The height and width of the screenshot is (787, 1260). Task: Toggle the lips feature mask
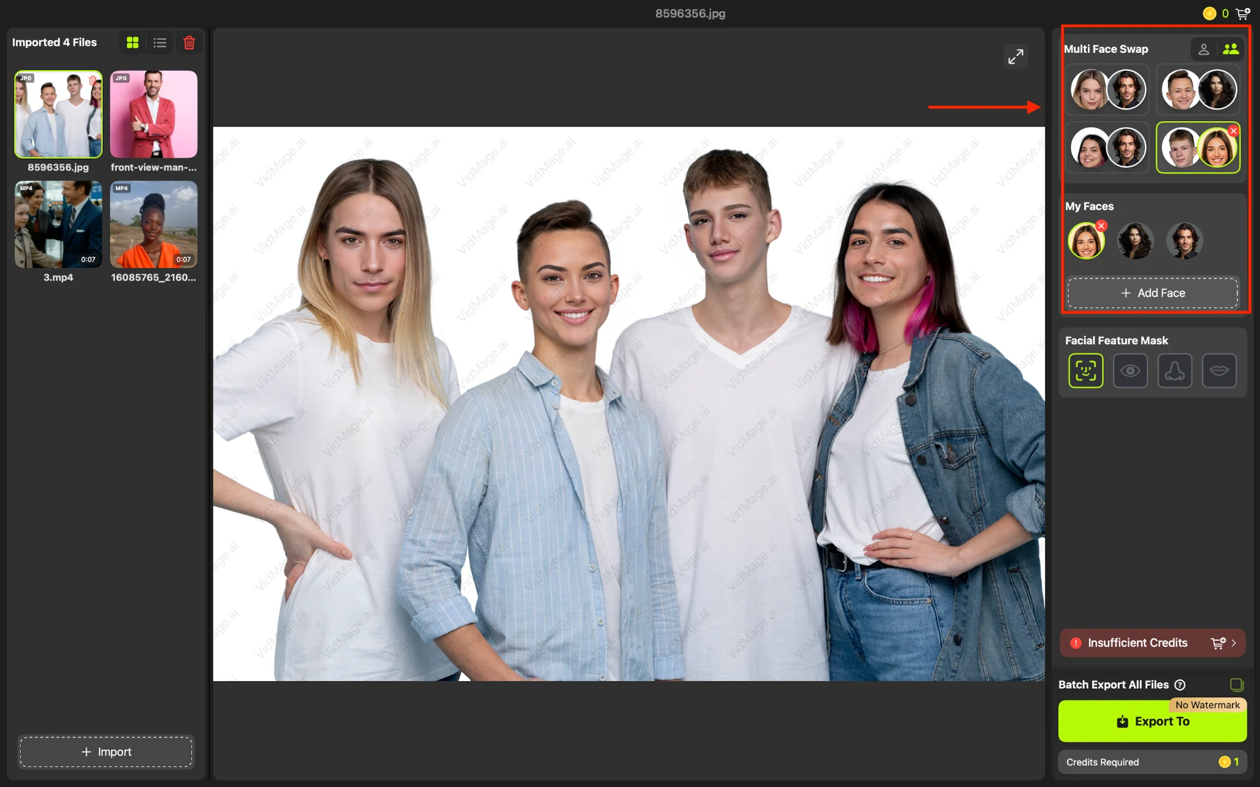[1219, 371]
